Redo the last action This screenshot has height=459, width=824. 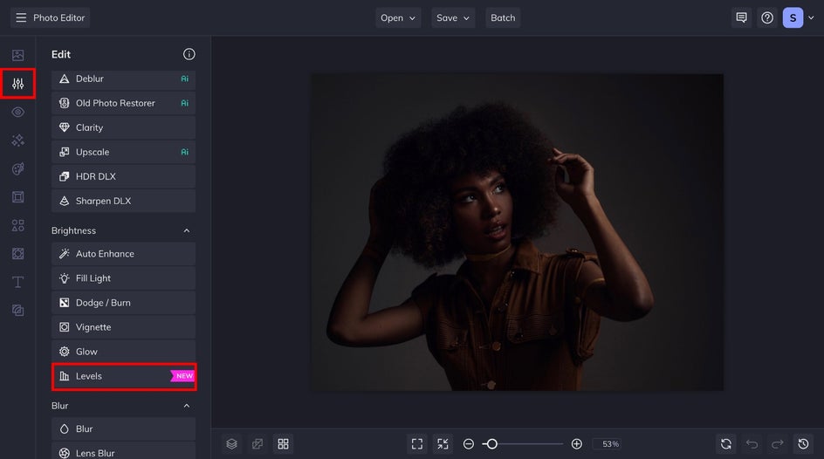[x=777, y=444]
